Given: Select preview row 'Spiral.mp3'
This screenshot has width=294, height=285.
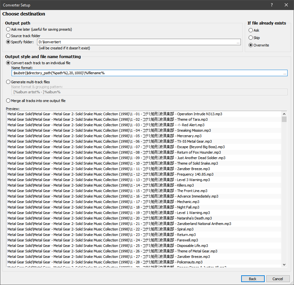Looking at the screenshot, I should coord(144,229).
